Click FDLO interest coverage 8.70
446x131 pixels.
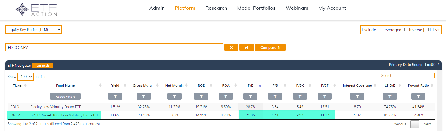357,107
